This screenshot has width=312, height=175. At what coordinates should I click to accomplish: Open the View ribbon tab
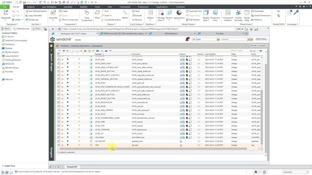[110, 7]
